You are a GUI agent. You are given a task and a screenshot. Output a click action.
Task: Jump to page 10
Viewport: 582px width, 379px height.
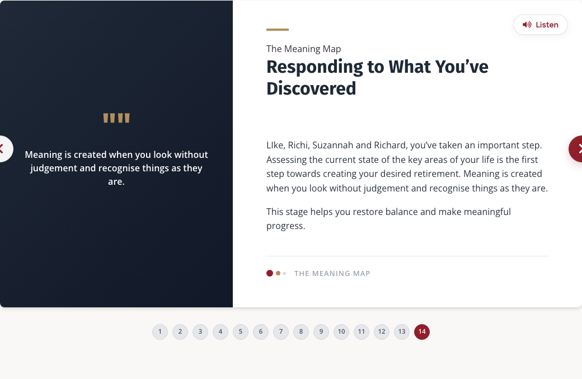[x=341, y=331]
